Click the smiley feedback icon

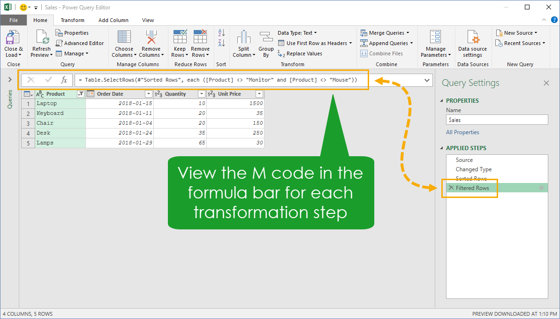click(23, 8)
